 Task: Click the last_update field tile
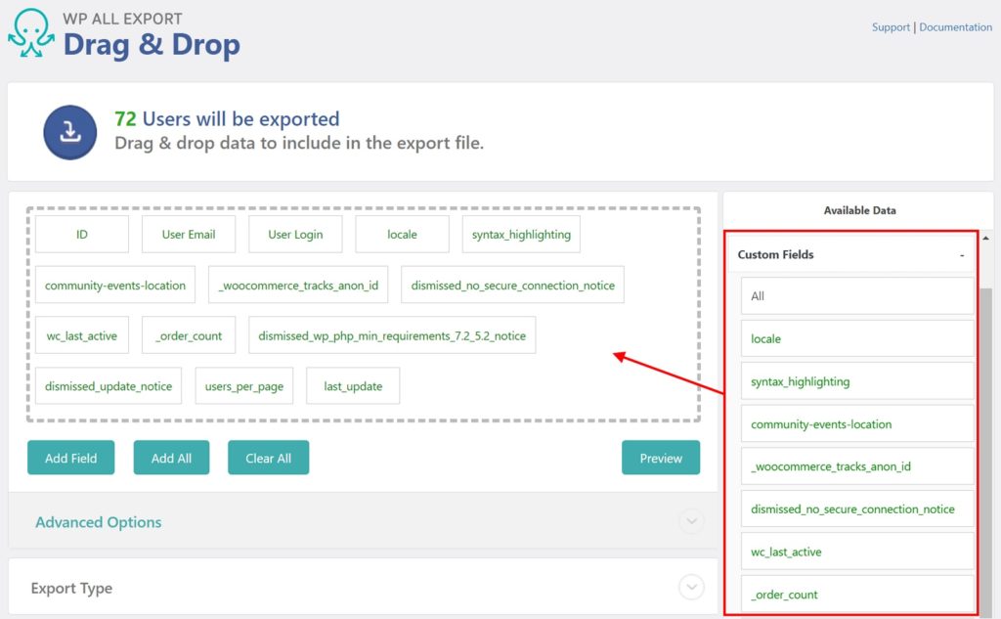(x=353, y=385)
